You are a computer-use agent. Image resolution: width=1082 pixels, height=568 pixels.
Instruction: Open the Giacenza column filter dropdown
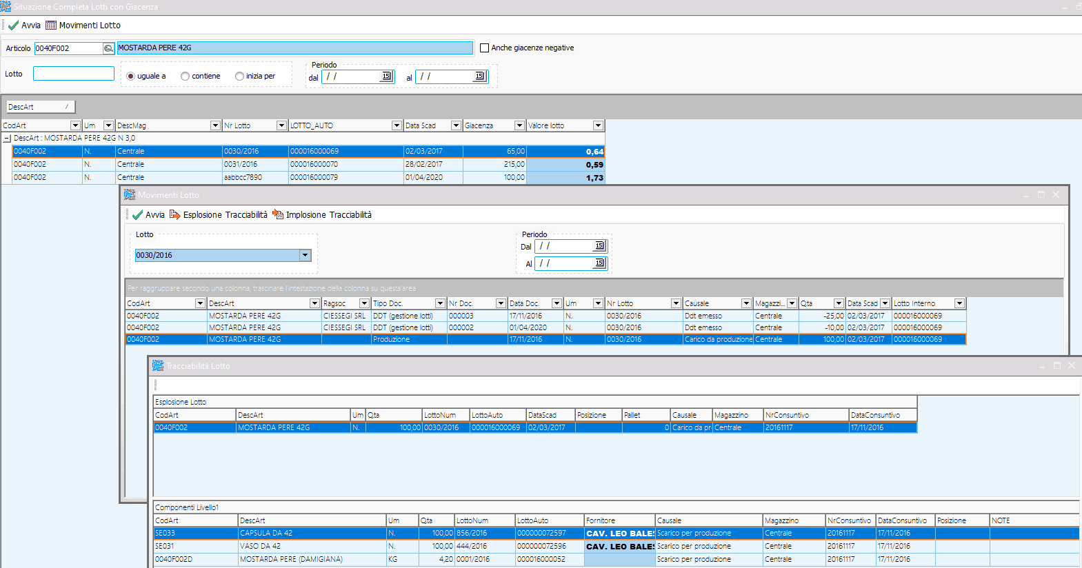(x=519, y=125)
